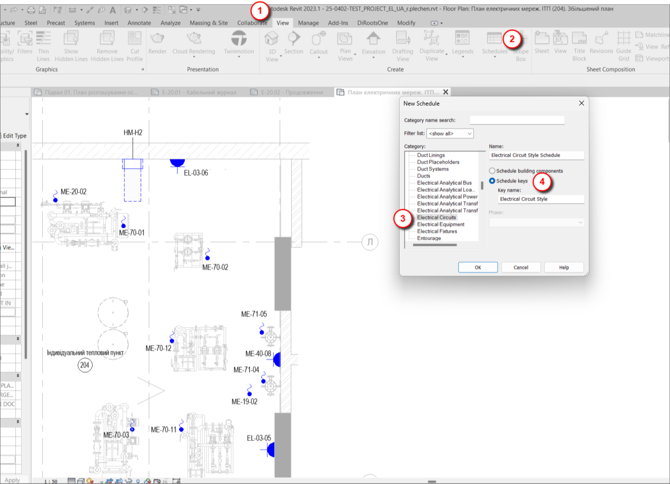Open the Schedules ribbon tool
The height and width of the screenshot is (484, 670).
click(494, 38)
